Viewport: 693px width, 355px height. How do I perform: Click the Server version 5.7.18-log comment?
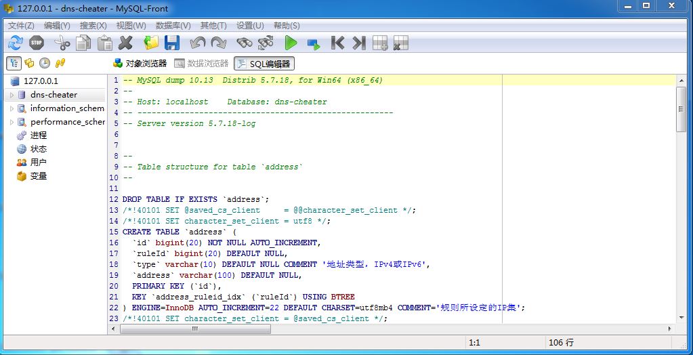click(x=189, y=123)
